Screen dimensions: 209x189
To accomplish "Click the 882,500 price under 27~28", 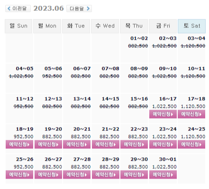I will coord(81,167).
